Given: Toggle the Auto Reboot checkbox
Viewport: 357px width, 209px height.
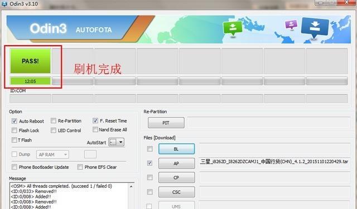Looking at the screenshot, I should point(15,121).
